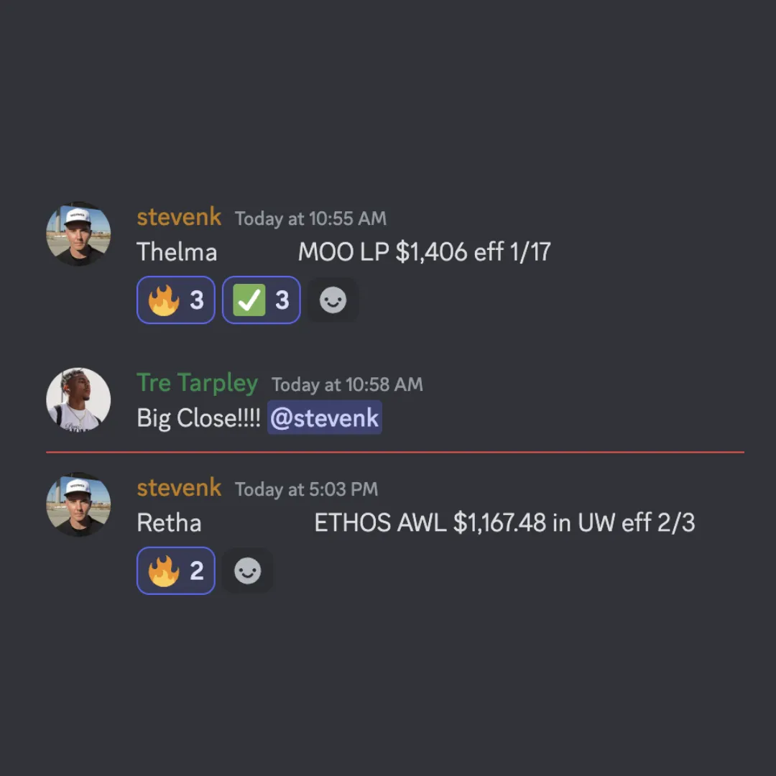Image resolution: width=776 pixels, height=776 pixels.
Task: Click the @stevenk mention in Tre's message
Action: tap(325, 417)
